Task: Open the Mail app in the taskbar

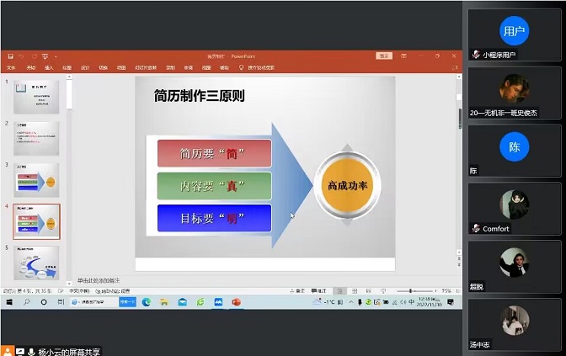Action: [182, 301]
